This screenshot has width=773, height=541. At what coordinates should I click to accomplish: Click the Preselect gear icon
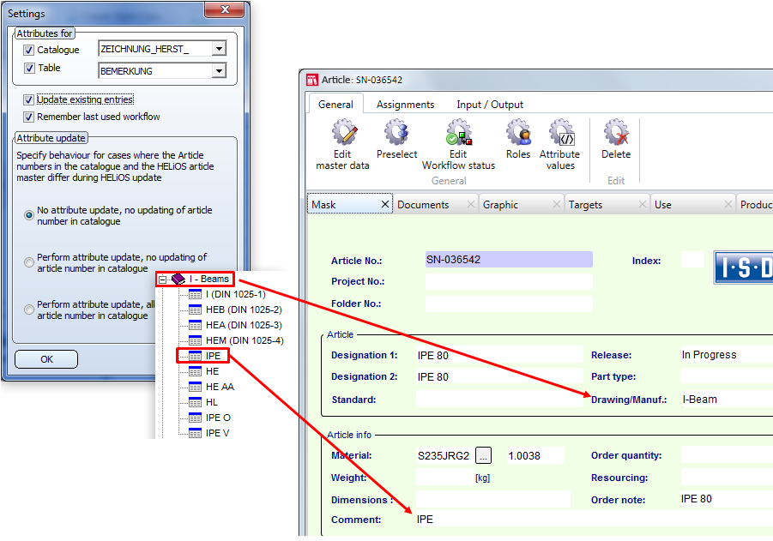397,132
